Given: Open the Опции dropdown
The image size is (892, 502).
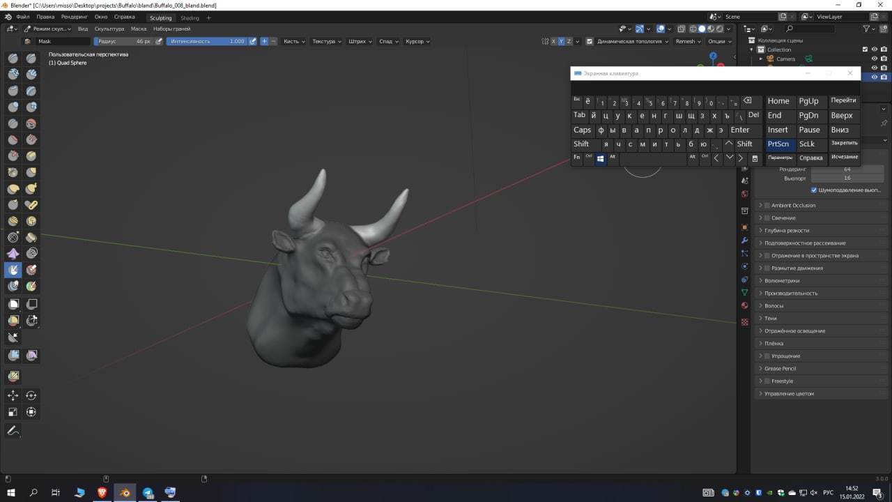Looking at the screenshot, I should 719,41.
